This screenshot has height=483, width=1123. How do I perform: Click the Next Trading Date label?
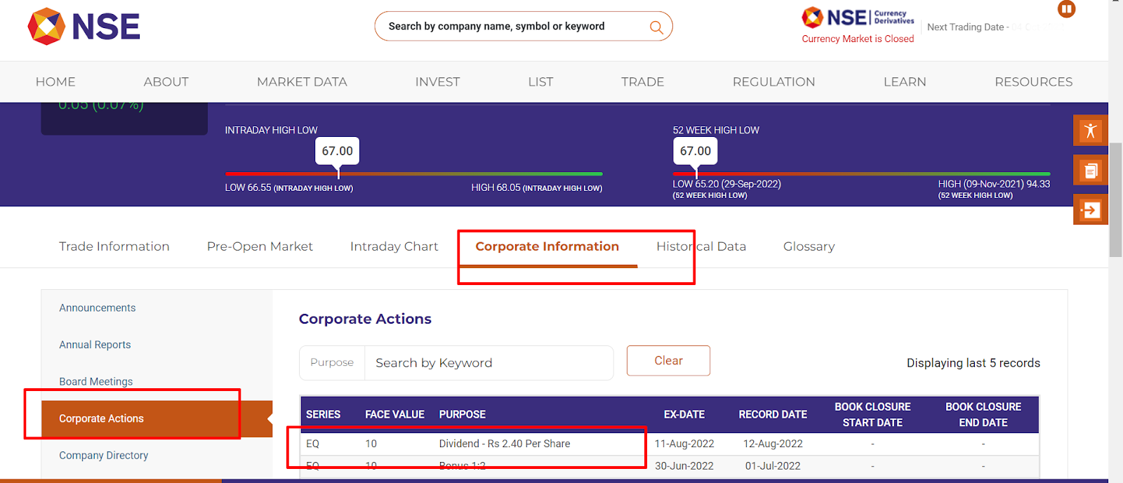[x=968, y=27]
